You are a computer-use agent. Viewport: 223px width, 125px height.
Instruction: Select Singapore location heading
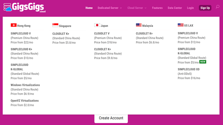(x=65, y=26)
